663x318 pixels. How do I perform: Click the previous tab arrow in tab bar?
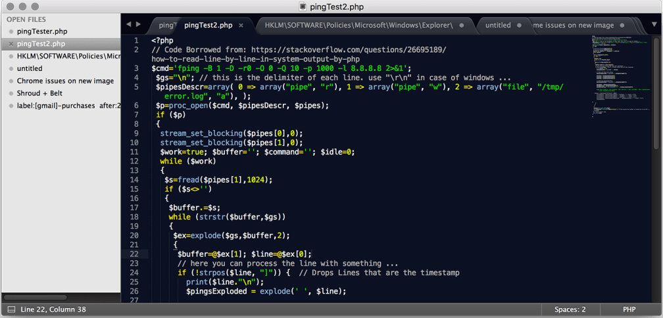(x=129, y=25)
